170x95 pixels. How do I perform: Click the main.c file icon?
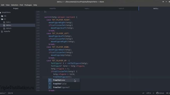point(4,22)
